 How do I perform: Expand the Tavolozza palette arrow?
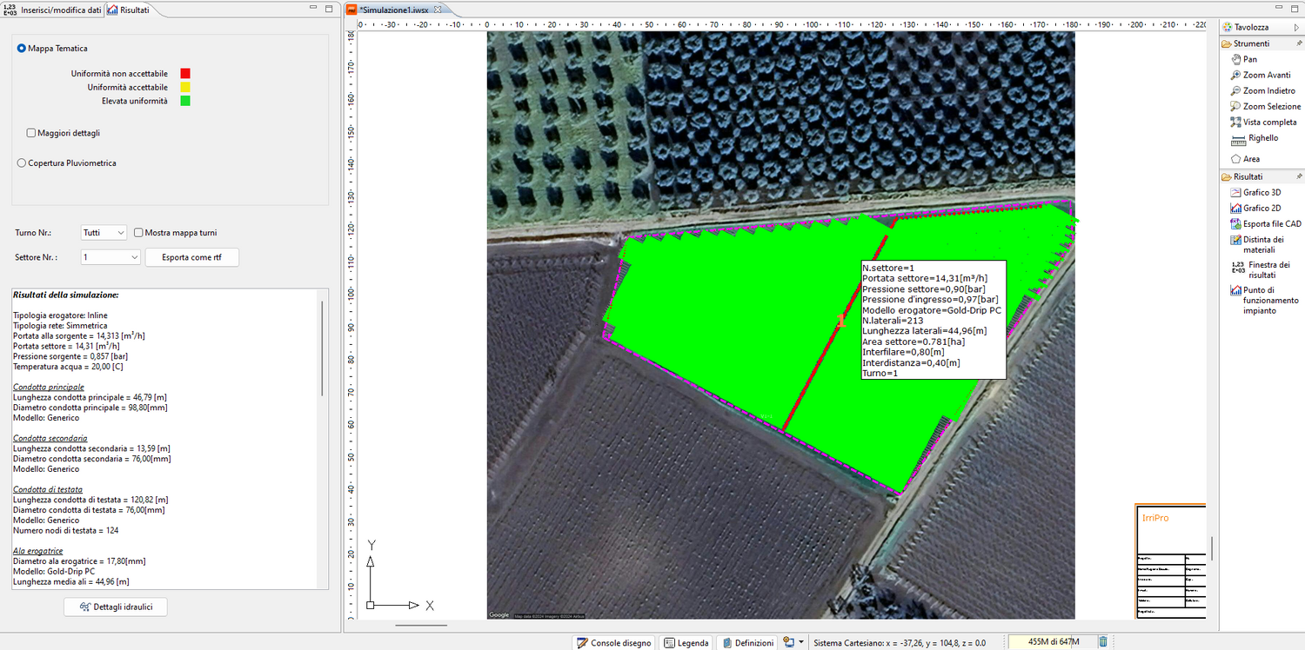[1297, 28]
